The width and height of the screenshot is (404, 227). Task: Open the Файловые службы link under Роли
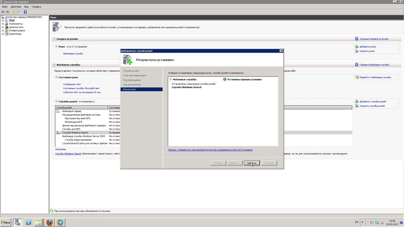73,53
